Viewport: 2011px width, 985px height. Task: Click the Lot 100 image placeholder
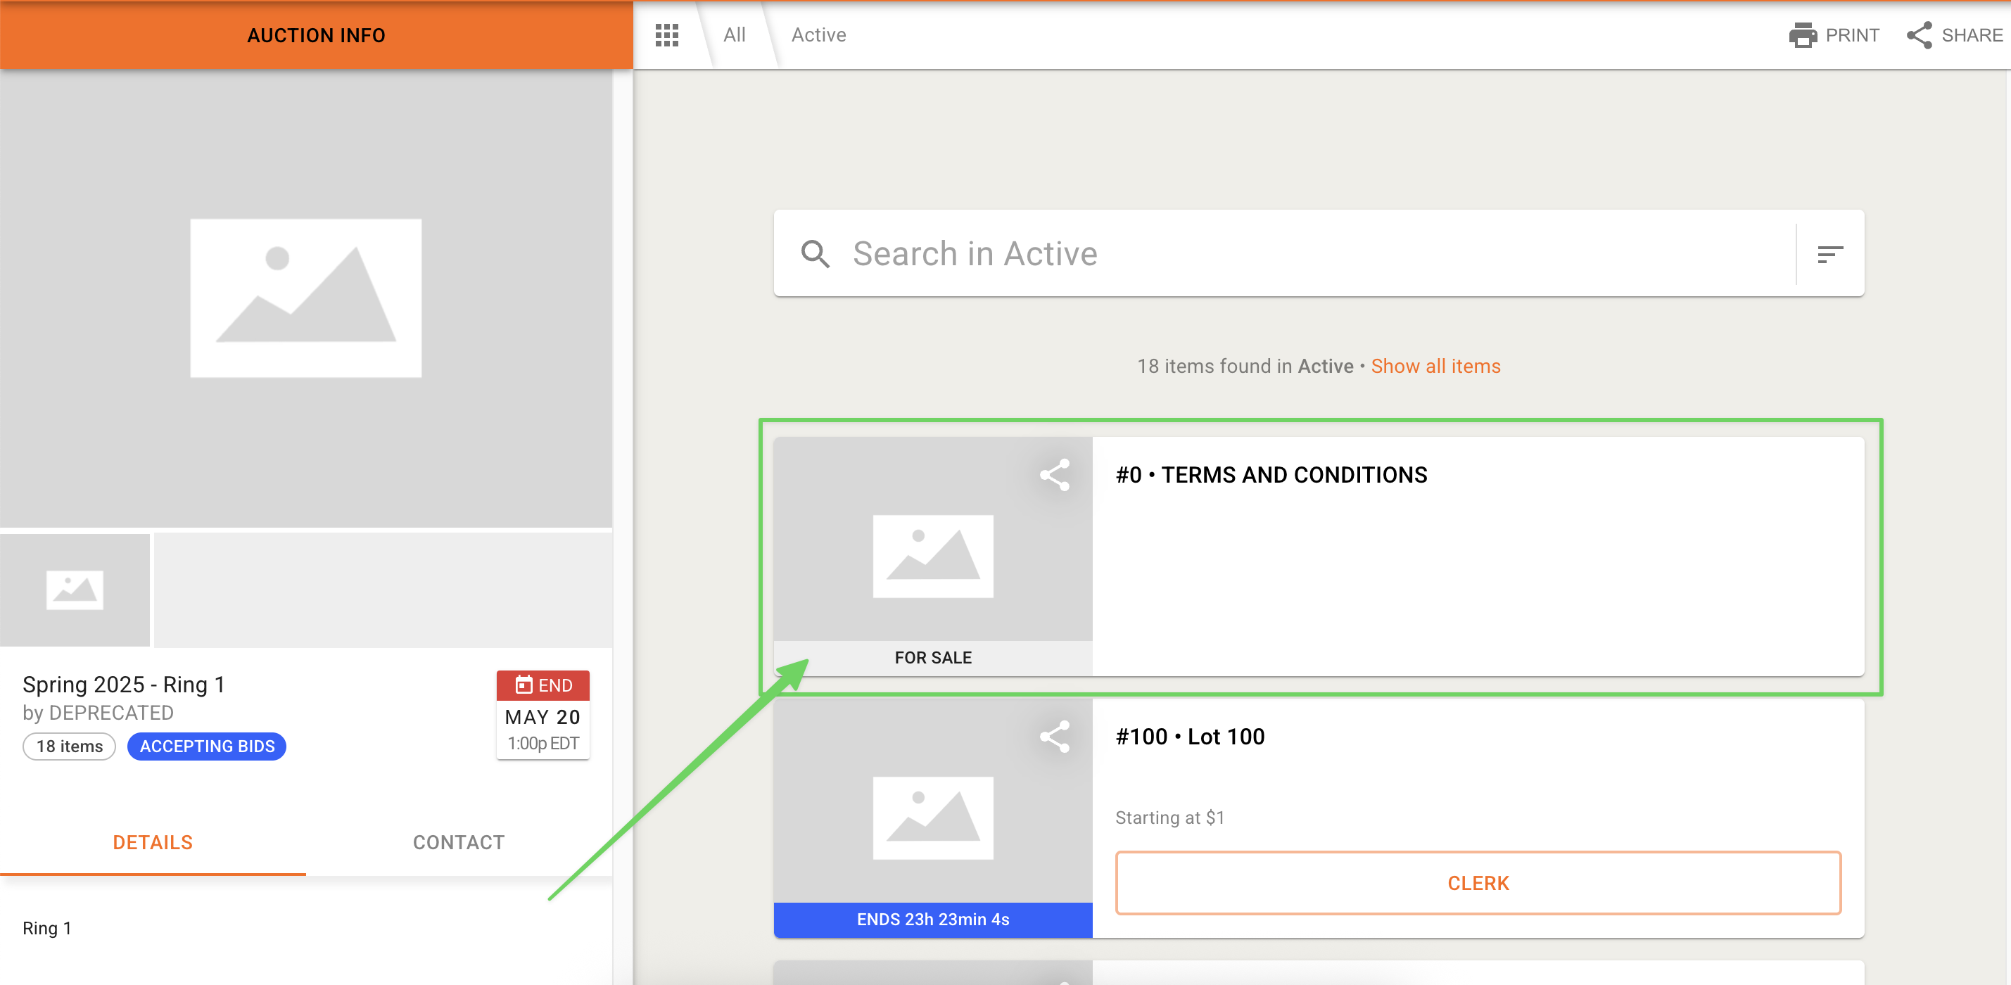[x=932, y=817]
